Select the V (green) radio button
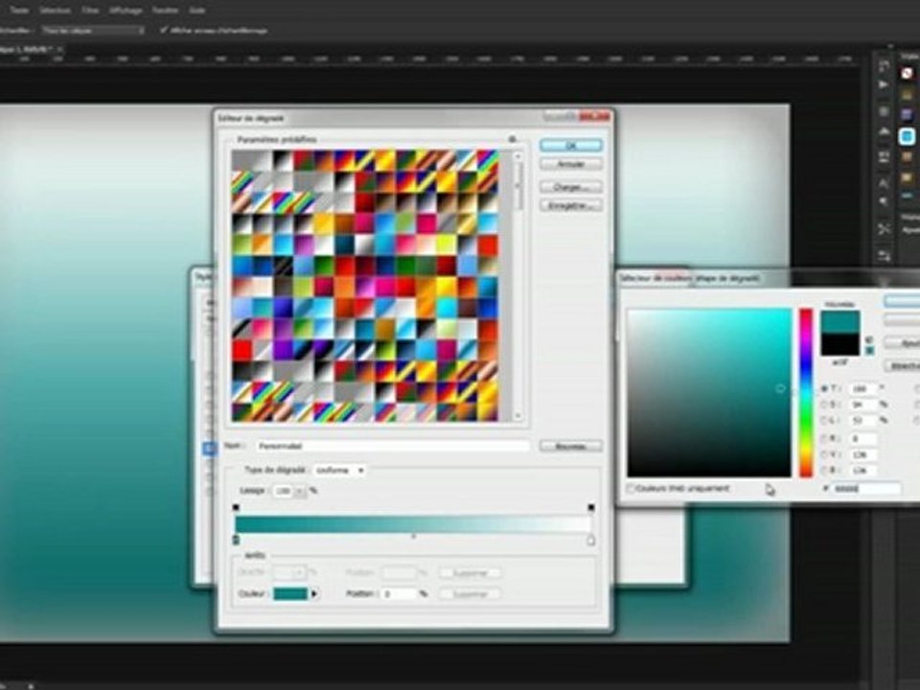 coord(824,454)
